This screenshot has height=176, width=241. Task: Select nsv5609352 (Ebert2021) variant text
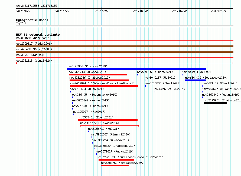[155, 72]
